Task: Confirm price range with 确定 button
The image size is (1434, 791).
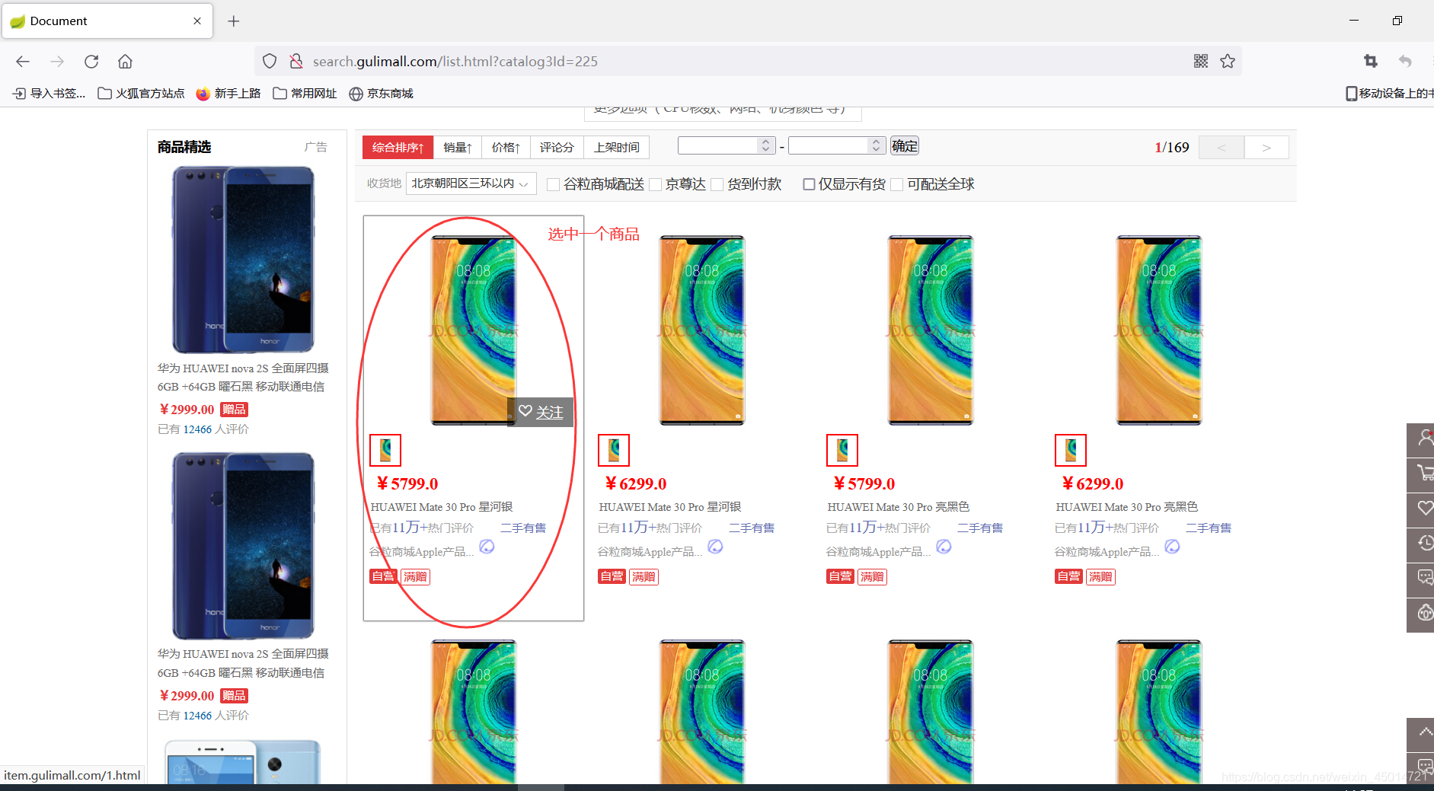Action: coord(905,145)
